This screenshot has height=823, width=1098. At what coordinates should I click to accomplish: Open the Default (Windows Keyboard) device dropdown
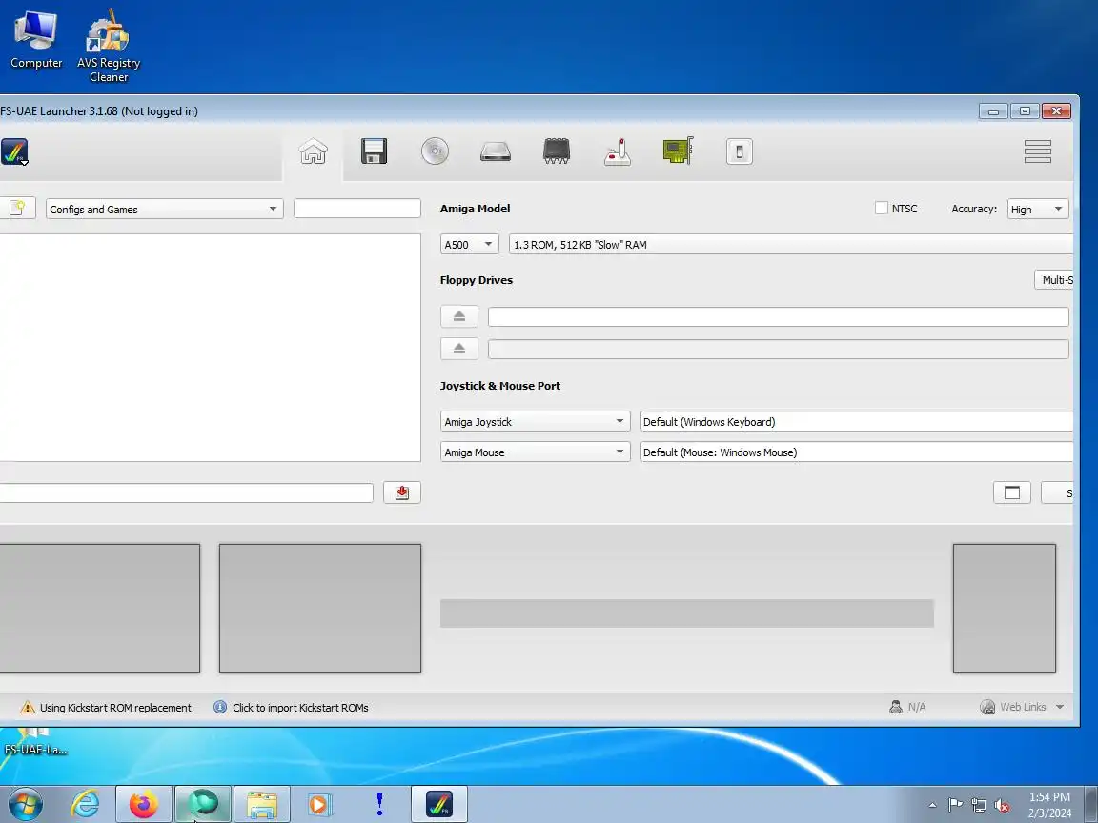coord(857,421)
